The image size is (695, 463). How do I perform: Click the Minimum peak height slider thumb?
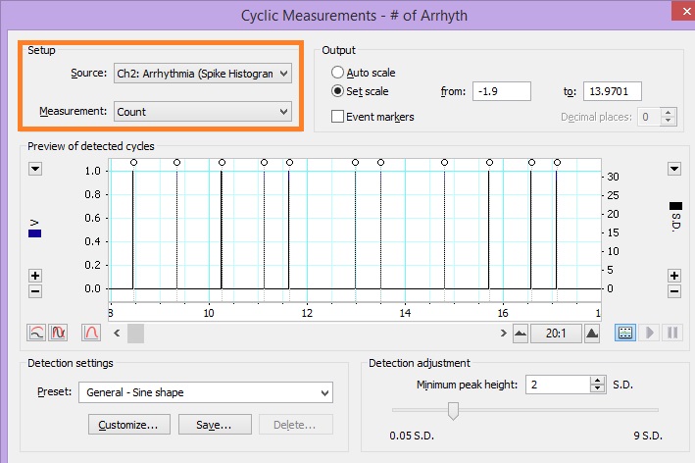coord(453,410)
